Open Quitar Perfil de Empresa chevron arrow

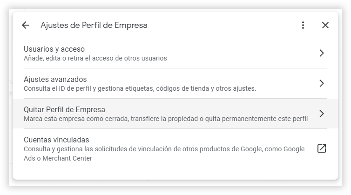tap(321, 114)
